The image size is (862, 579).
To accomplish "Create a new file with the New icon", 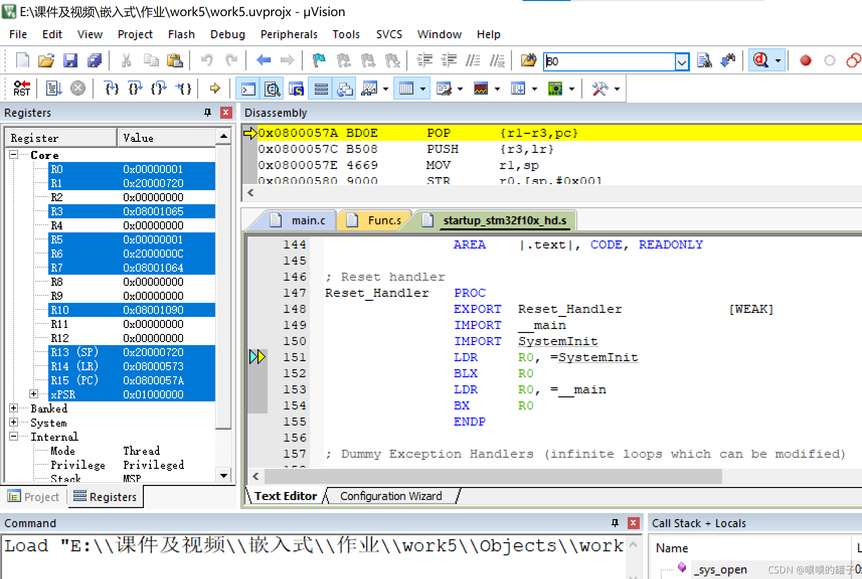I will click(x=23, y=61).
